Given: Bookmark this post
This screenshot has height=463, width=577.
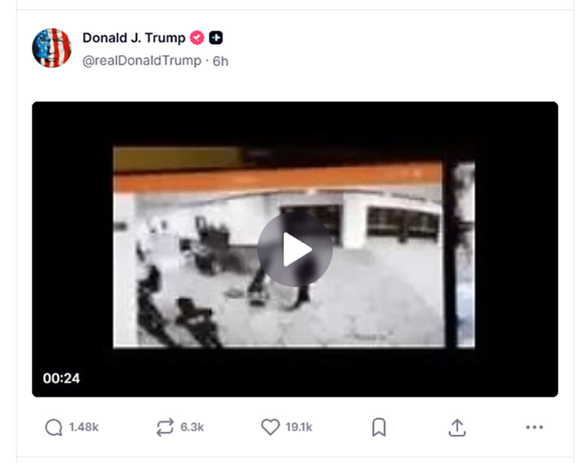Looking at the screenshot, I should pyautogui.click(x=379, y=427).
